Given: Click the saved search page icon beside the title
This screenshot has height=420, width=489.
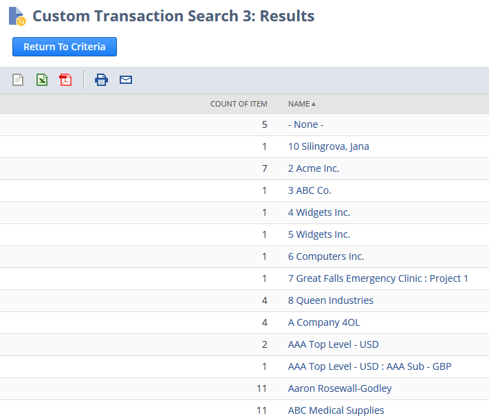Looking at the screenshot, I should pyautogui.click(x=17, y=16).
